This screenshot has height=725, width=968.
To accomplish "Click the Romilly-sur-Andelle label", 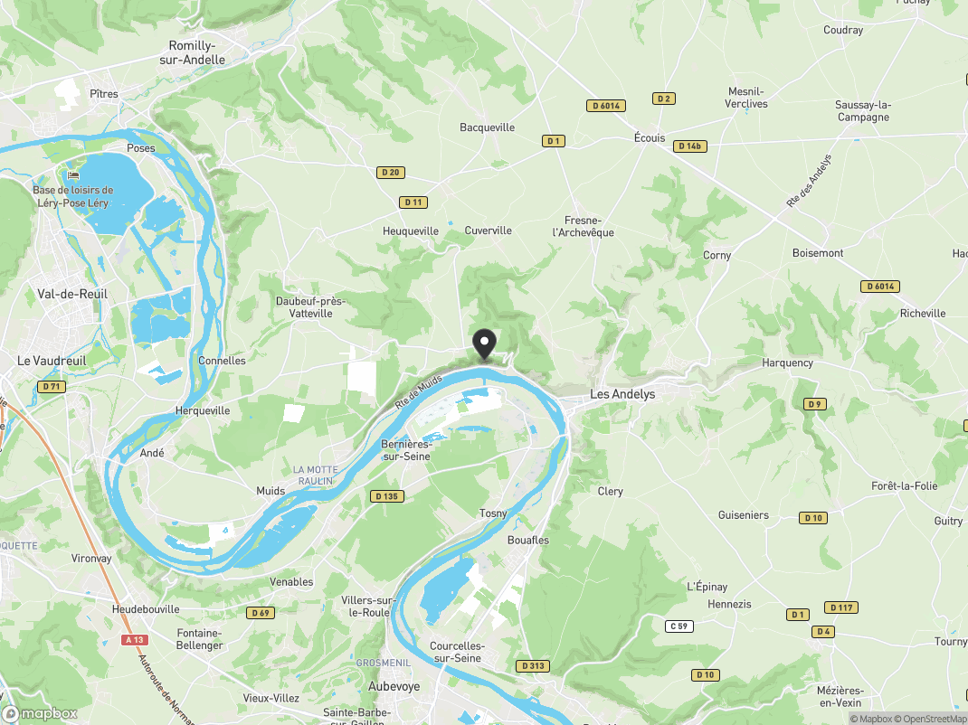I will [x=192, y=52].
